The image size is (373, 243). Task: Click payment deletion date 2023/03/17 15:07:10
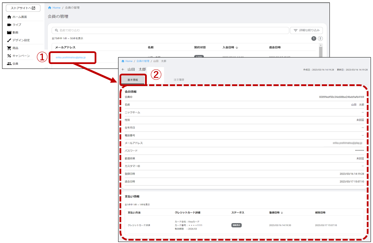[326, 225]
